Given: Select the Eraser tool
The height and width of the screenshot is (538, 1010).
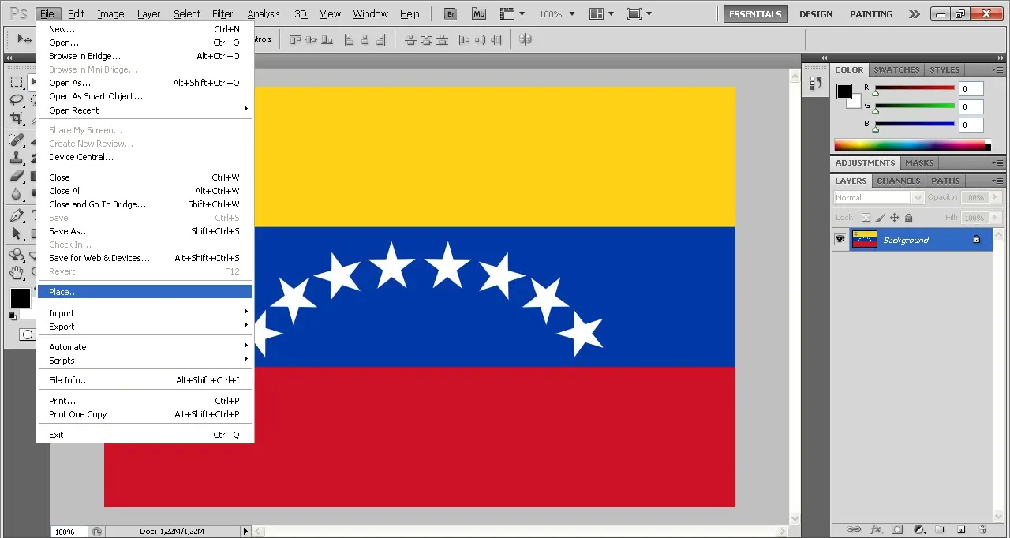Looking at the screenshot, I should point(17,176).
